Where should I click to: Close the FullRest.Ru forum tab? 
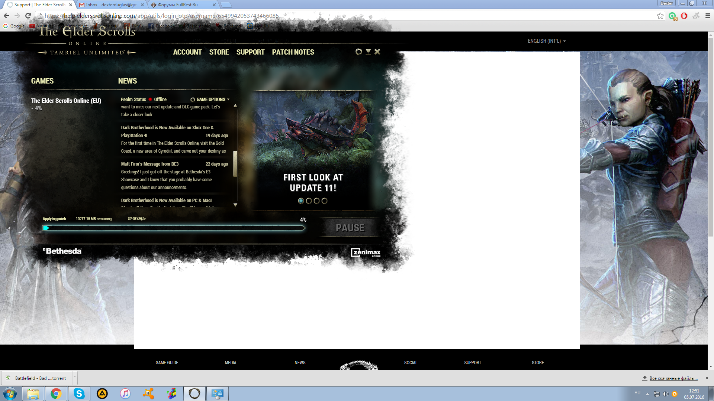[214, 5]
